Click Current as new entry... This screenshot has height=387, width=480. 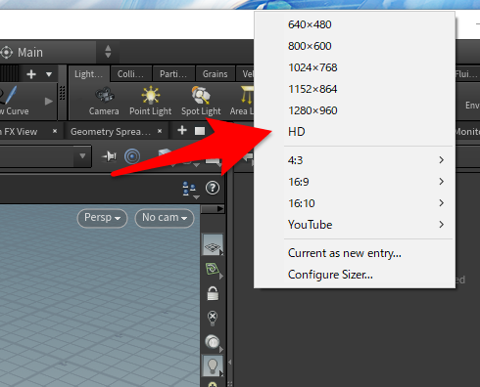(355, 253)
